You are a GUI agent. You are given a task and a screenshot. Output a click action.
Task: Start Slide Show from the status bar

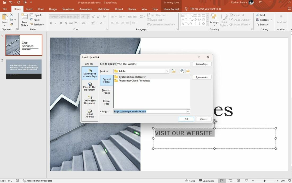pyautogui.click(x=247, y=180)
